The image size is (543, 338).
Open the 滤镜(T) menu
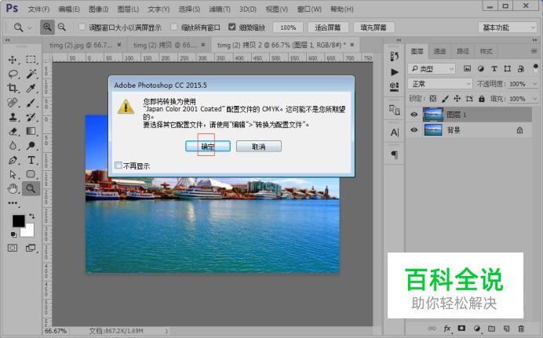[x=220, y=9]
